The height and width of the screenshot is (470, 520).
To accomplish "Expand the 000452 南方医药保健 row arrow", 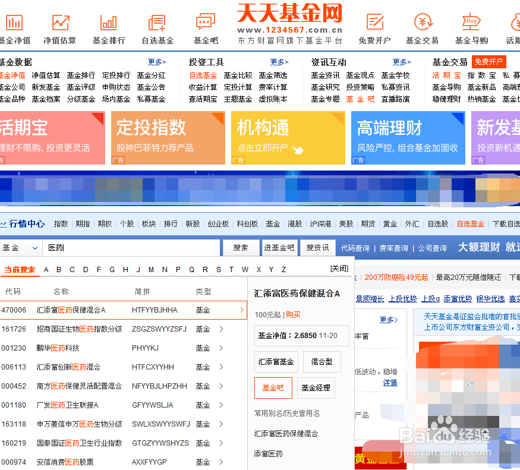I will click(x=221, y=386).
